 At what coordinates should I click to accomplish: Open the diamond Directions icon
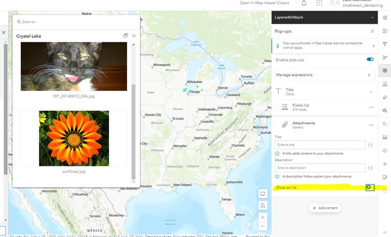[385, 151]
